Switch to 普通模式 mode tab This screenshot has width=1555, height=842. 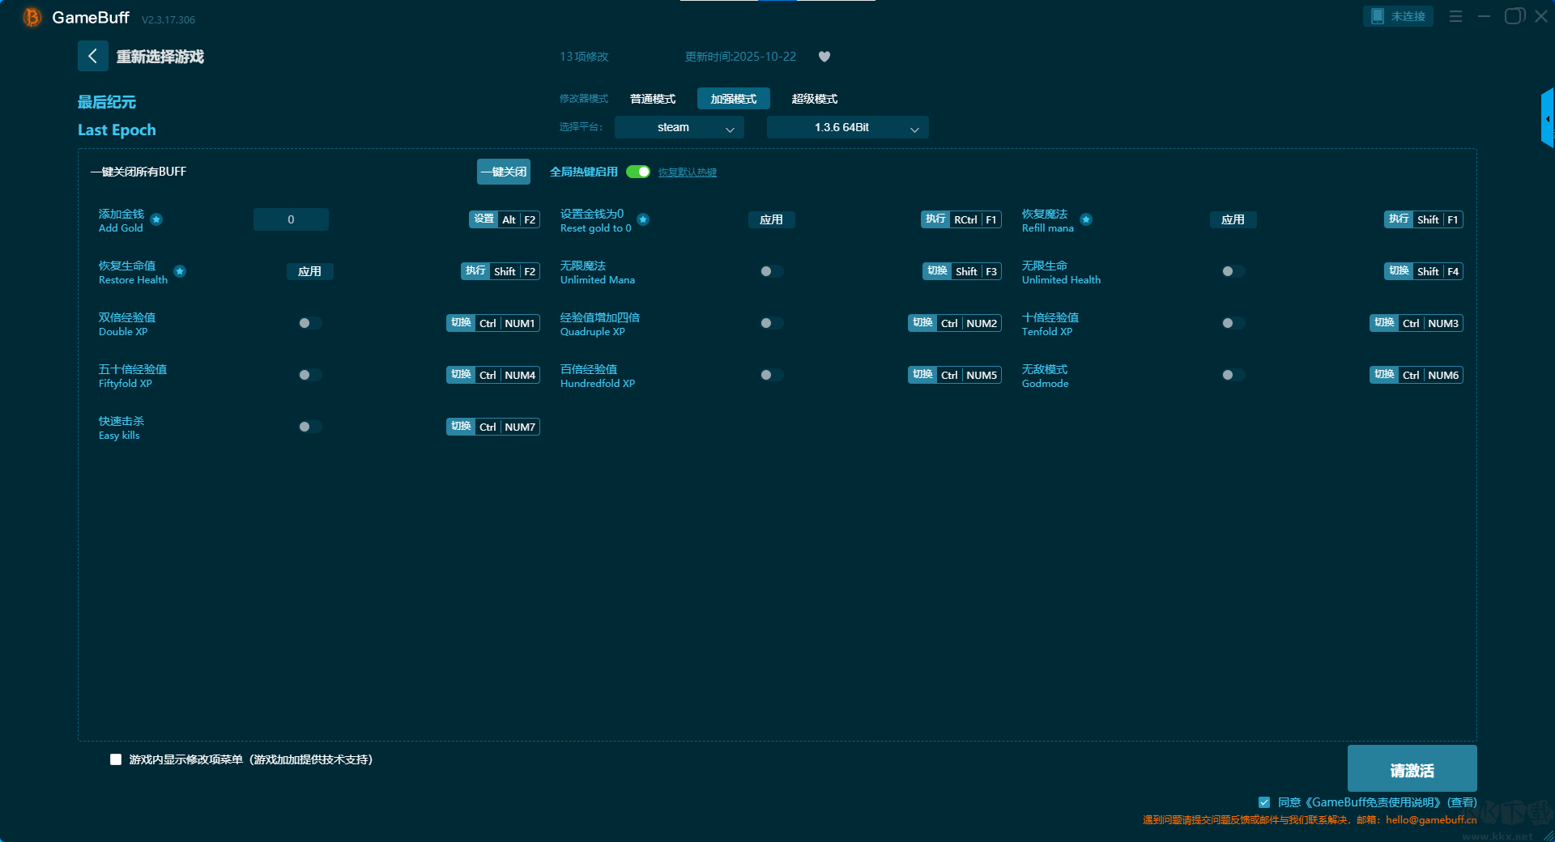pos(652,99)
